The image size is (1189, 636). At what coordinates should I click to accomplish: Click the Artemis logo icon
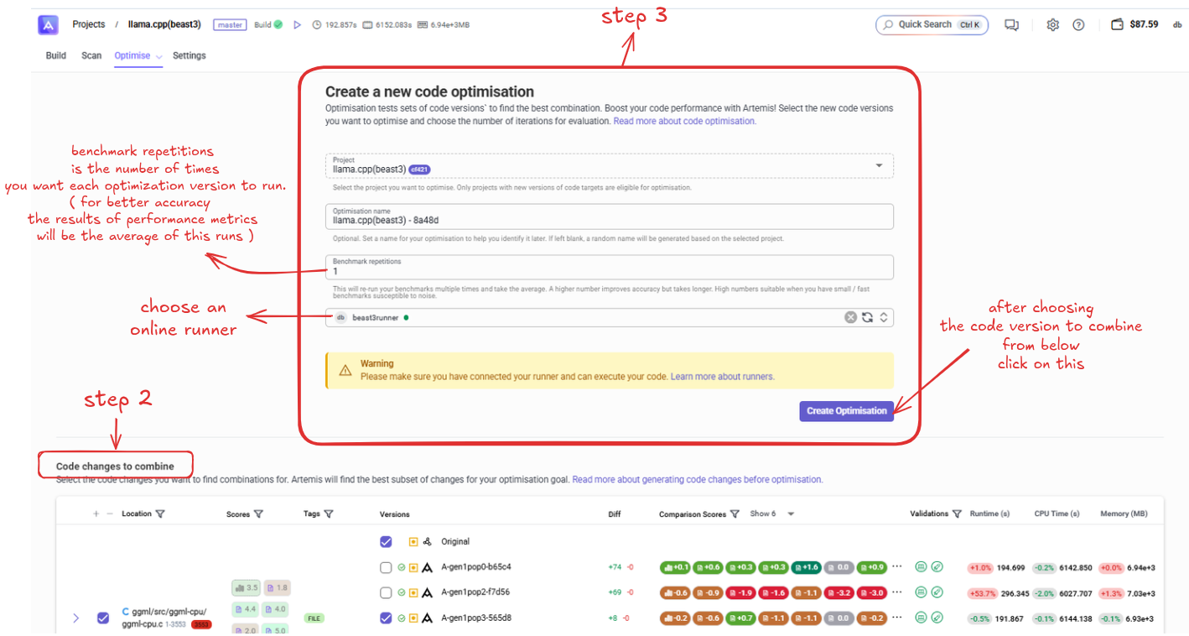48,25
